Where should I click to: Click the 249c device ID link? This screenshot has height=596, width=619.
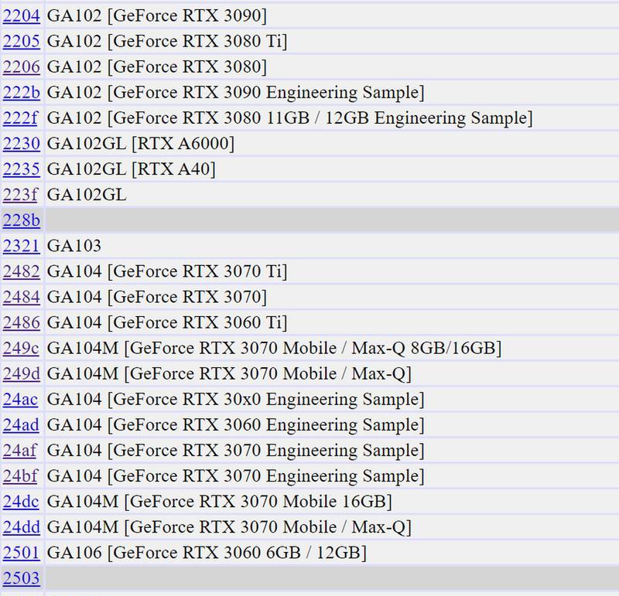(x=21, y=348)
